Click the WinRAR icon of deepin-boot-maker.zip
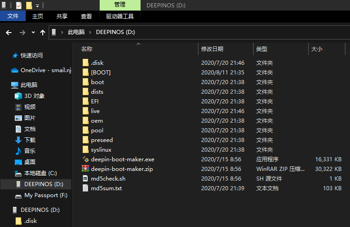Image resolution: width=350 pixels, height=227 pixels. click(x=85, y=169)
